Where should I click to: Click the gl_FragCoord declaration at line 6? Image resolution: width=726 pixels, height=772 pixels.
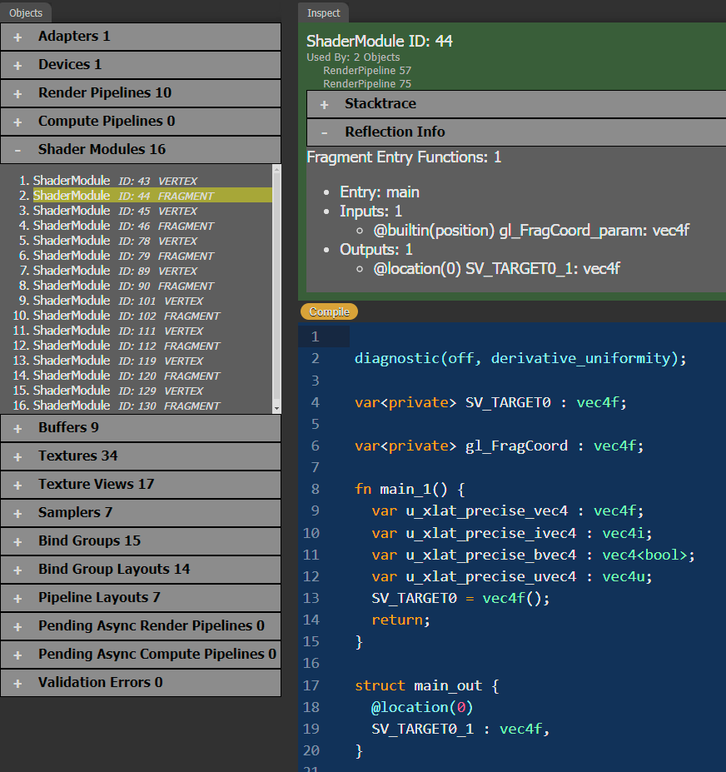point(499,446)
